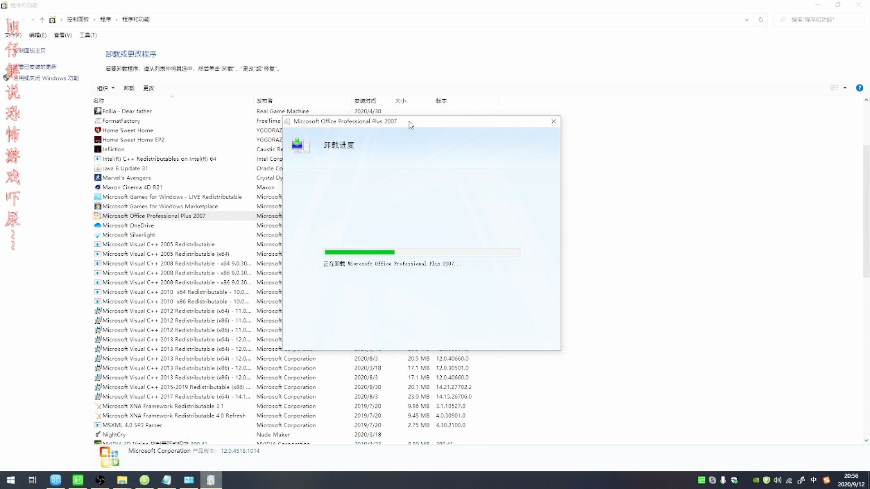This screenshot has width=870, height=489.
Task: Open the NVIDIA icon in the system tray
Action: click(x=756, y=480)
